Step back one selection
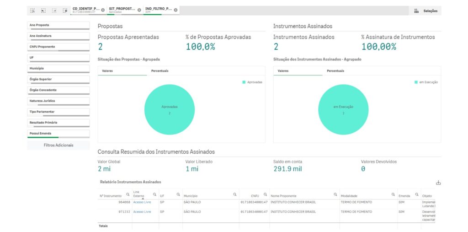This screenshot has height=232, width=468. 43,10
